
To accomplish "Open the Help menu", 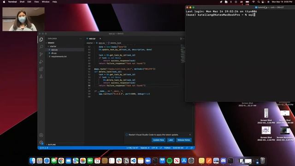I will click(54, 2).
